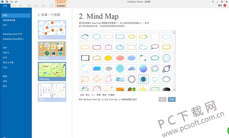The height and width of the screenshot is (138, 229).
Task: Select the pink briefcase central idea
Action: pyautogui.click(x=108, y=47)
